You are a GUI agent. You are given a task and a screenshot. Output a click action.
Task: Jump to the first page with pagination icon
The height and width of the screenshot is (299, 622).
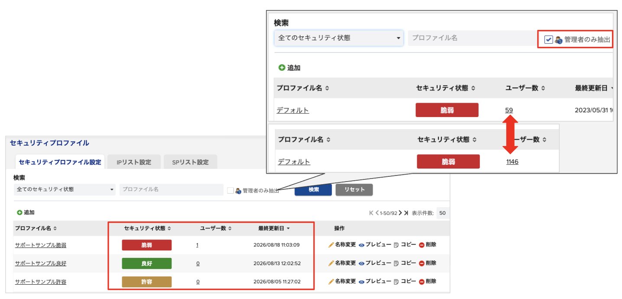point(371,213)
